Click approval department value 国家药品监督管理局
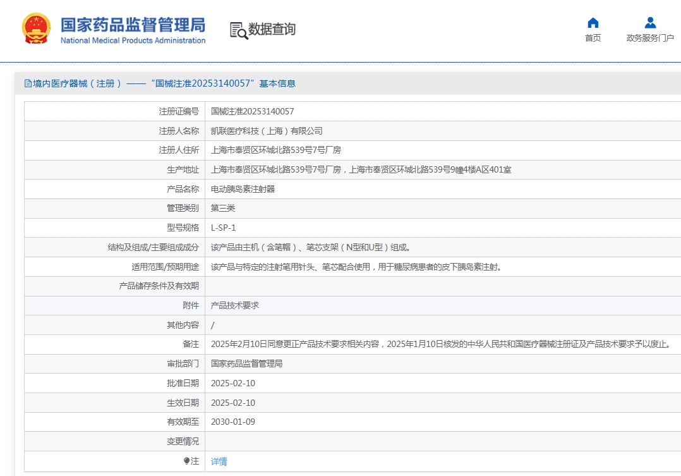681x476 pixels. (x=246, y=363)
